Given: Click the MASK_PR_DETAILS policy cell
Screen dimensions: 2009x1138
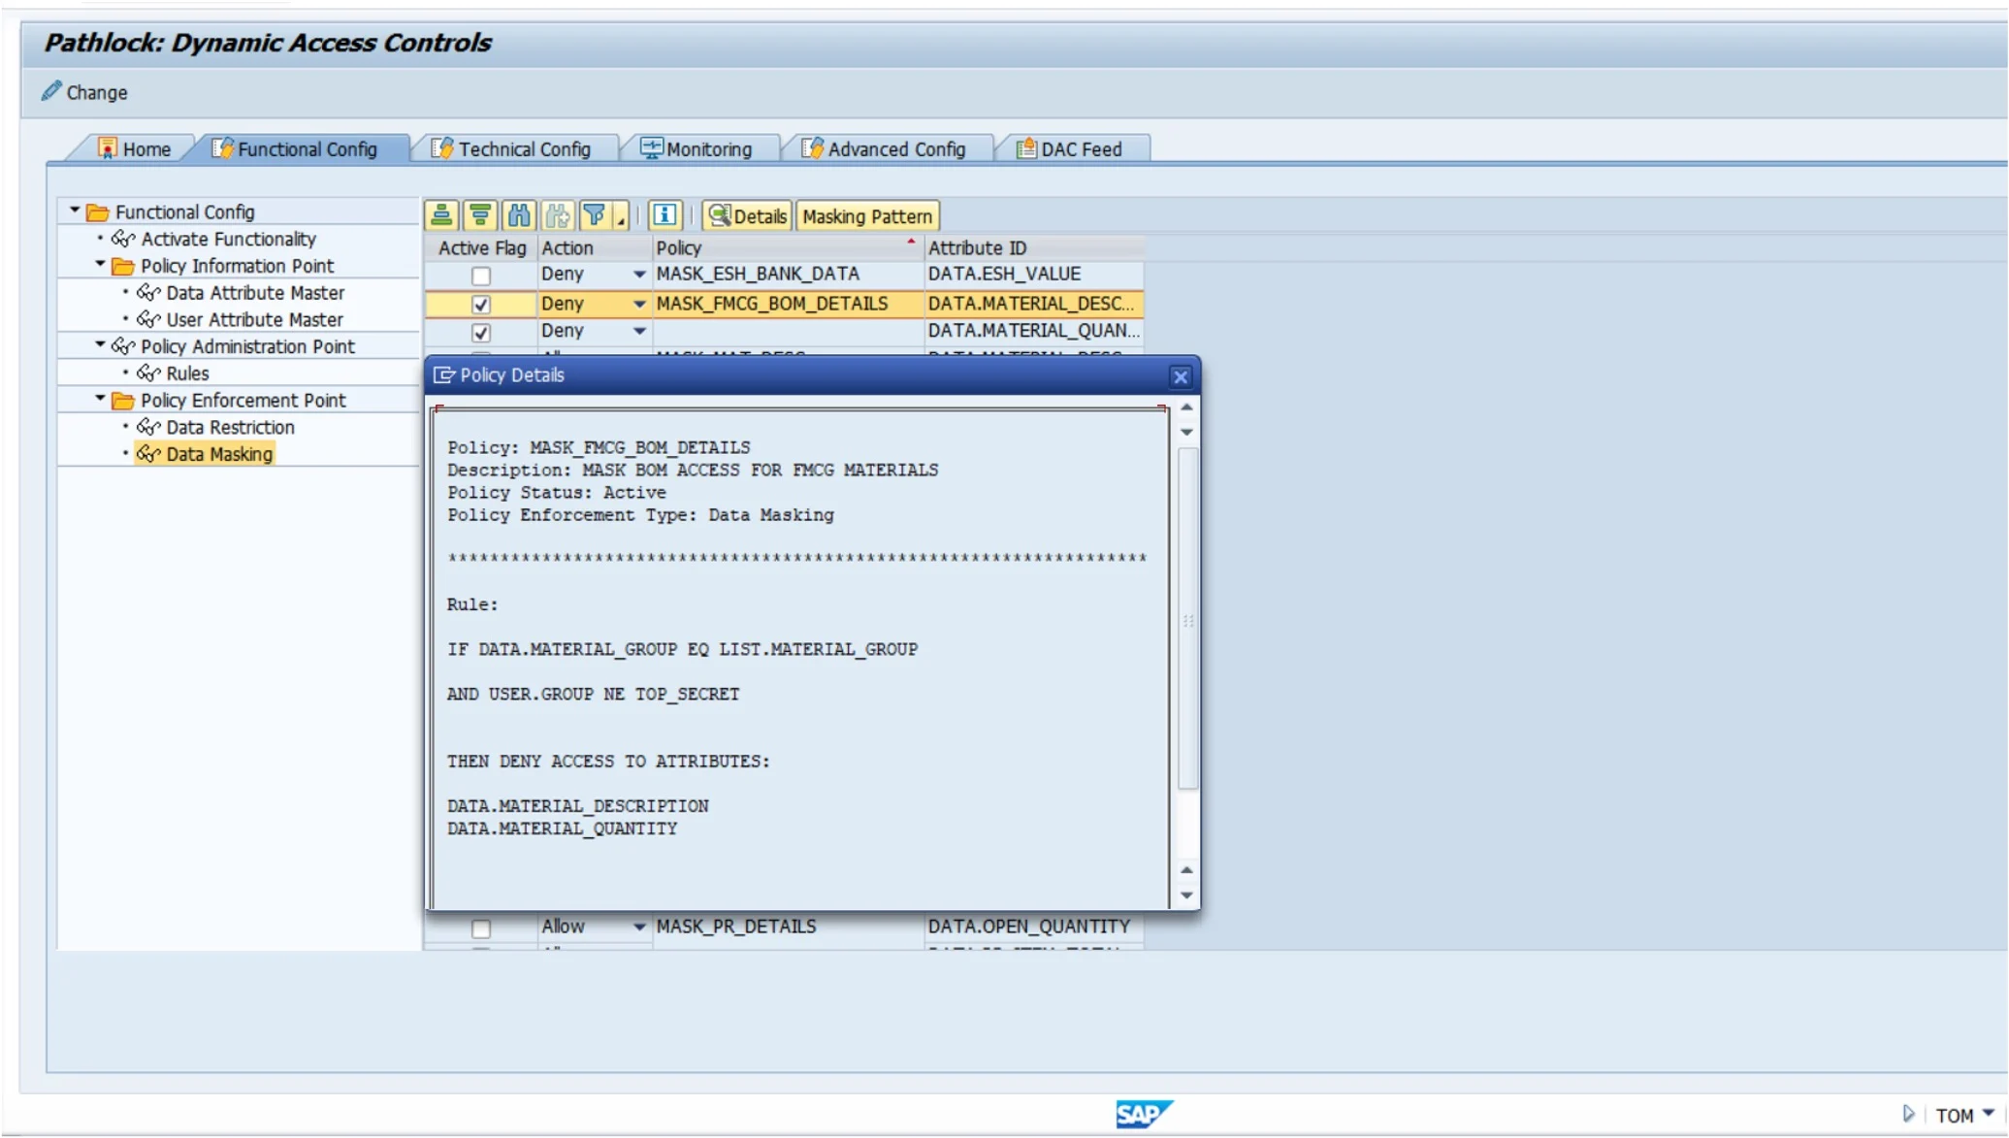Looking at the screenshot, I should pos(788,927).
